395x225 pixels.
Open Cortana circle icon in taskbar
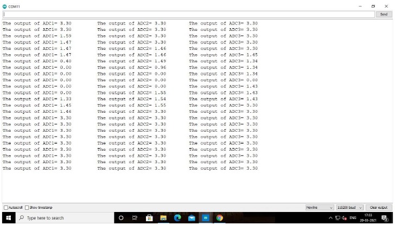pos(121,218)
